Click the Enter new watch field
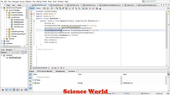 click(x=43, y=77)
